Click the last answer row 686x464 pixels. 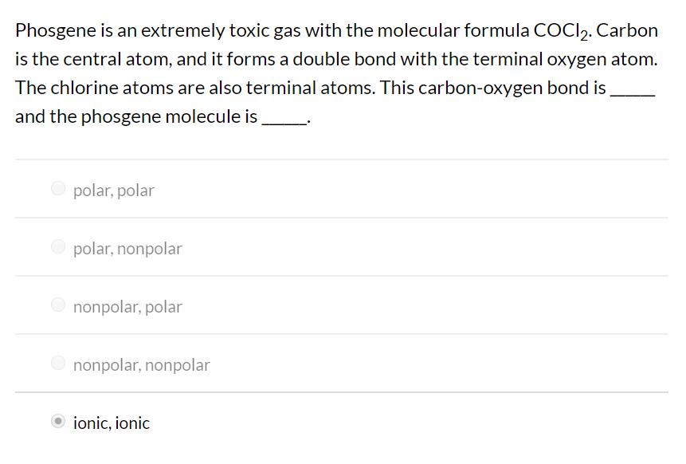[343, 421]
